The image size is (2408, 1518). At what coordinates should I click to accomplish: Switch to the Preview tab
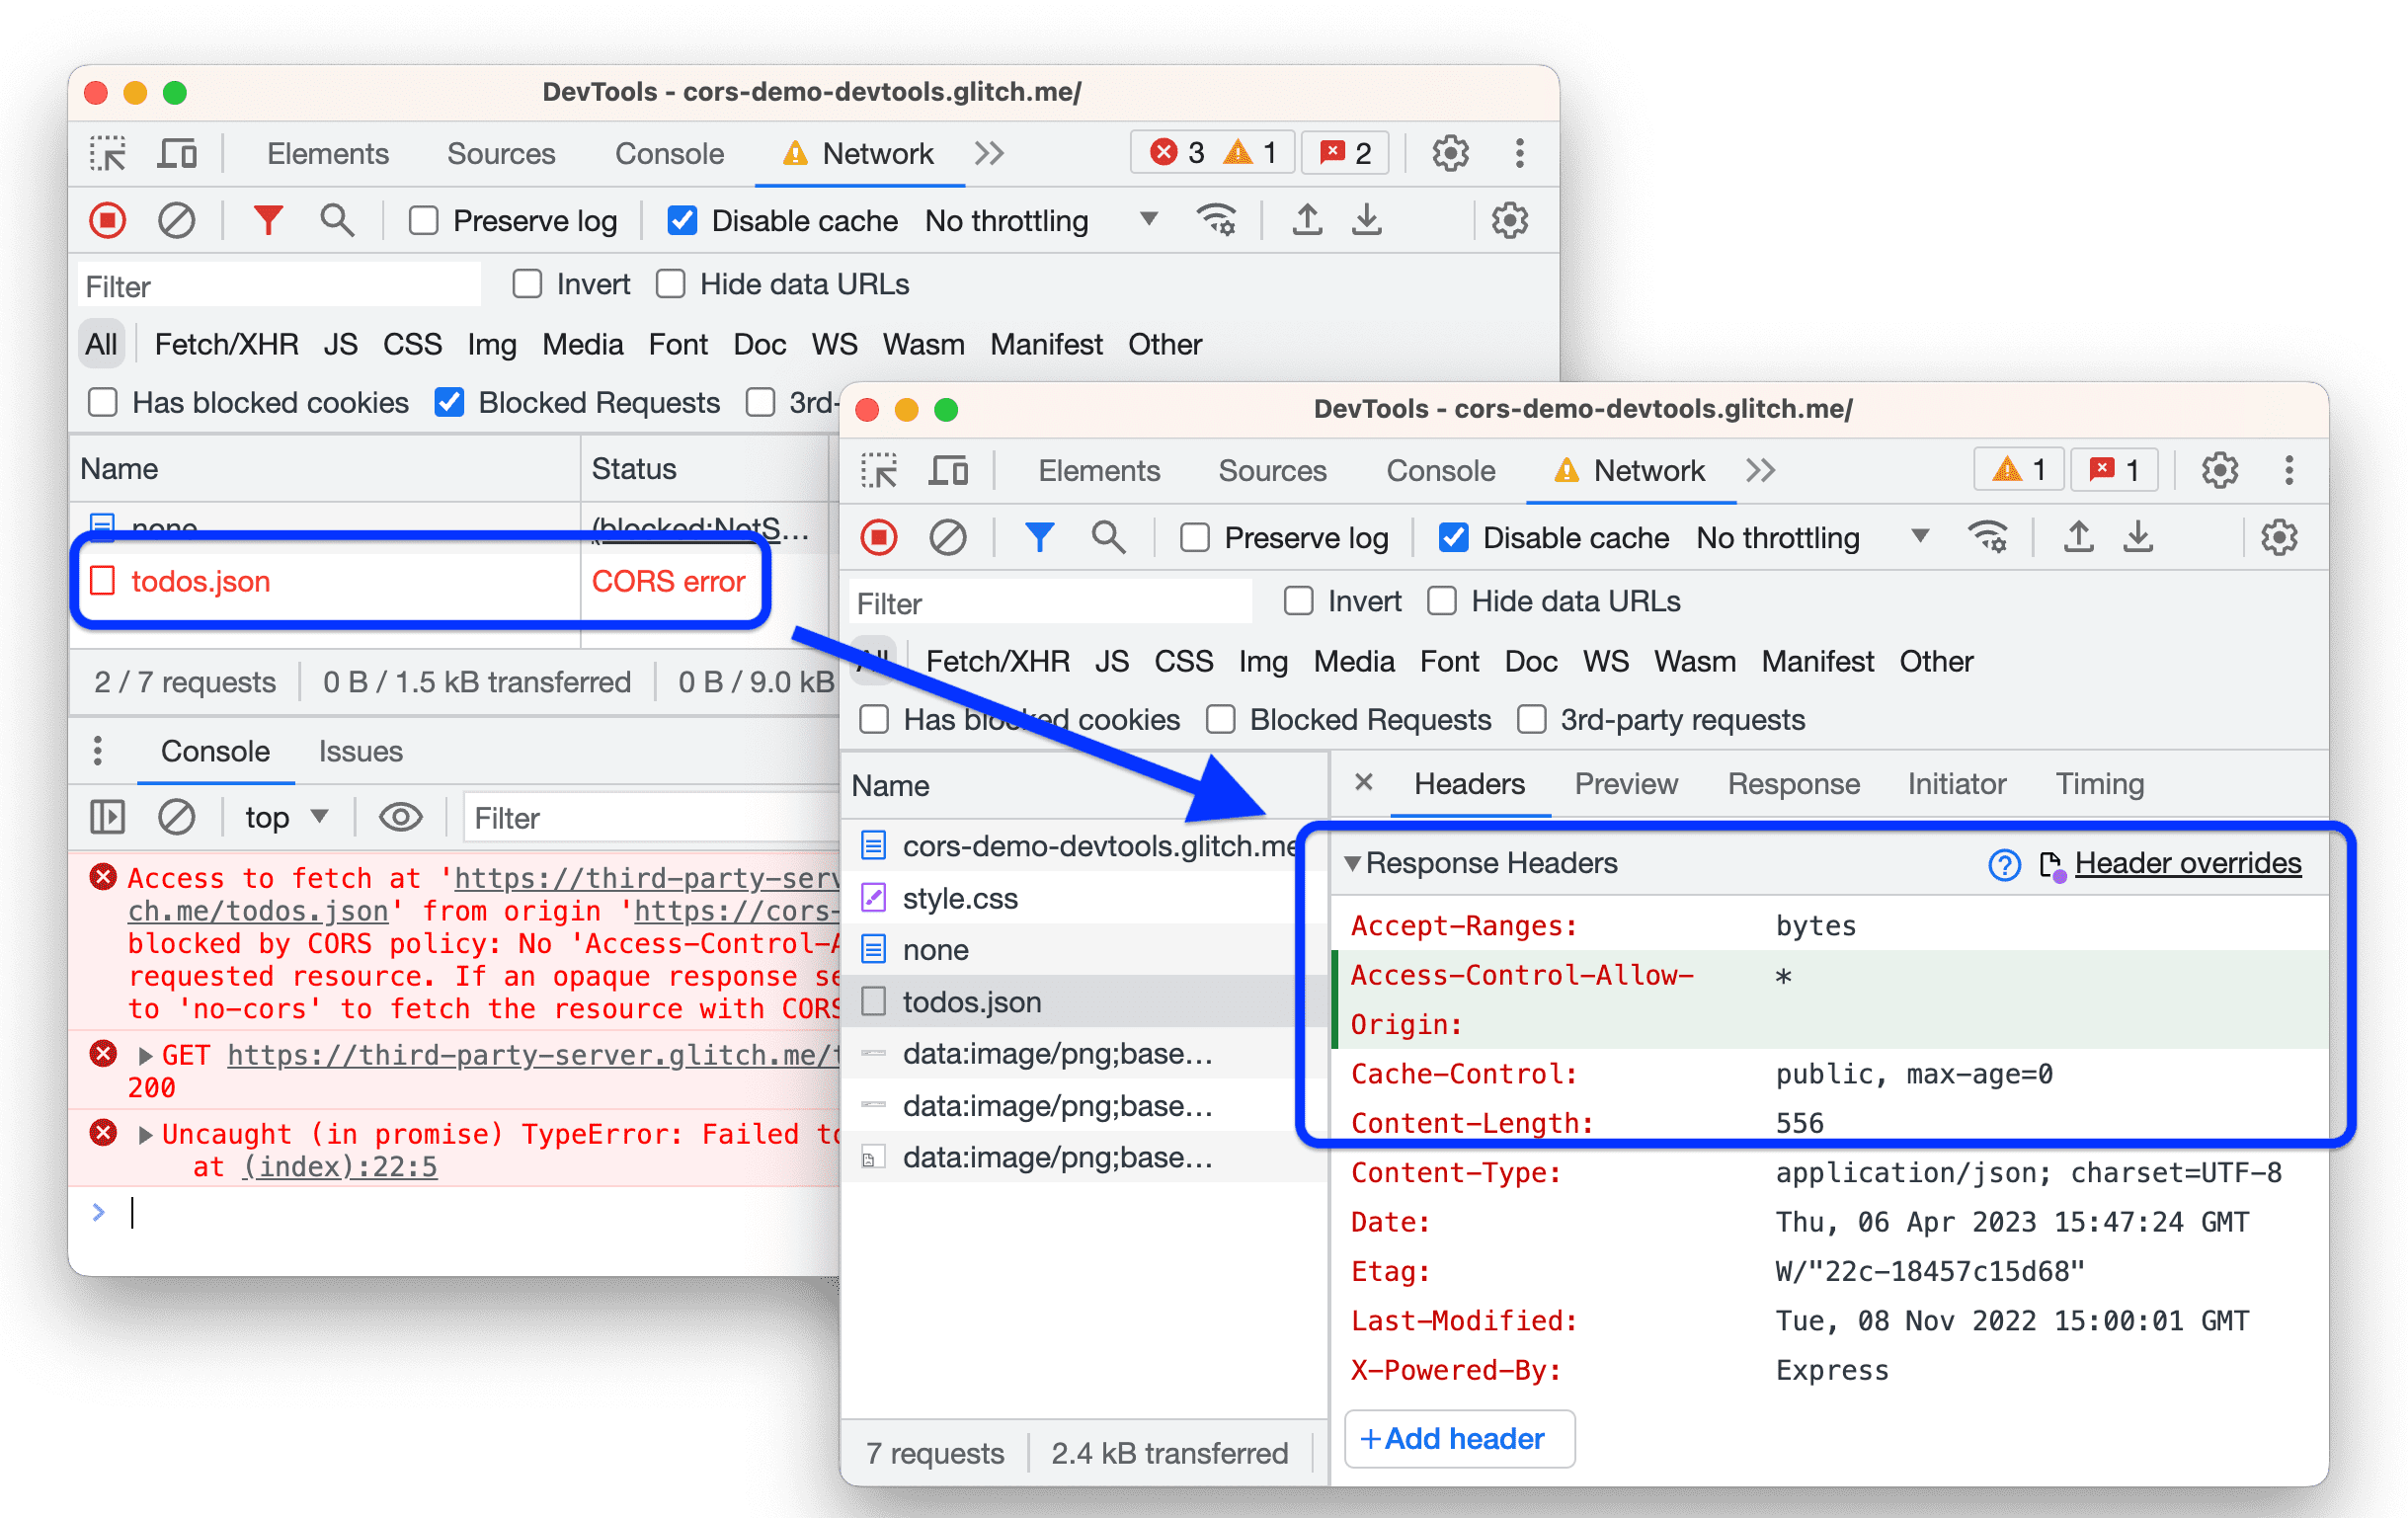1616,783
